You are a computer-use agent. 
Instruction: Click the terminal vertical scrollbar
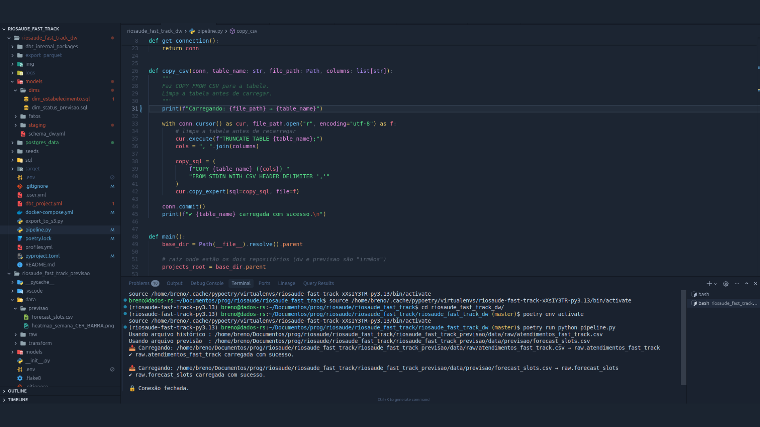pos(683,338)
